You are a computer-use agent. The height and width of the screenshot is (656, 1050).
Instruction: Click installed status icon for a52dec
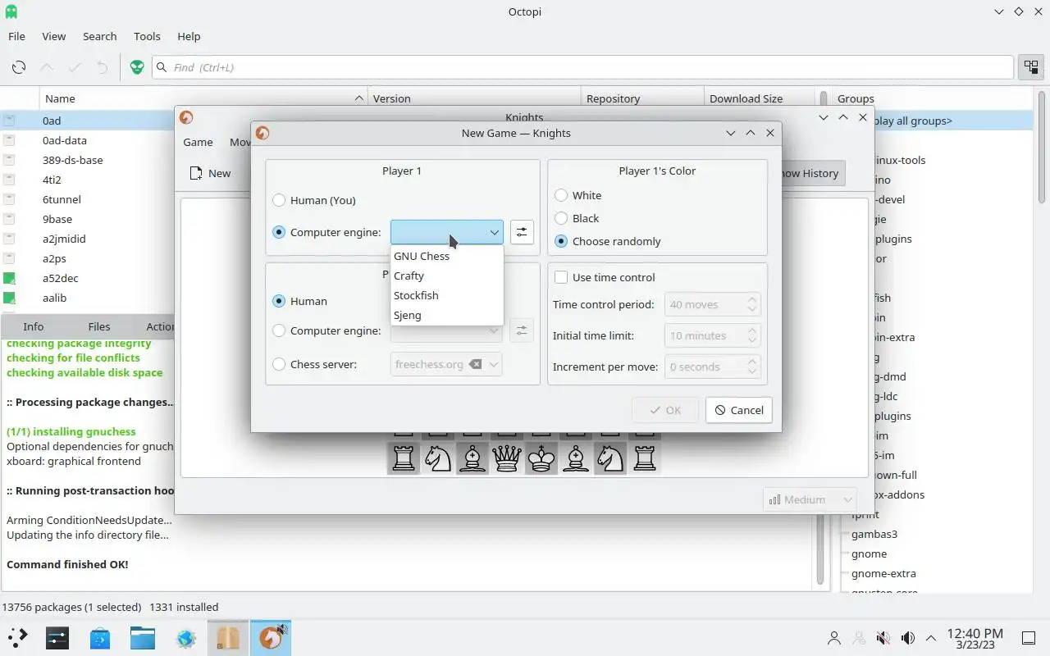point(9,278)
